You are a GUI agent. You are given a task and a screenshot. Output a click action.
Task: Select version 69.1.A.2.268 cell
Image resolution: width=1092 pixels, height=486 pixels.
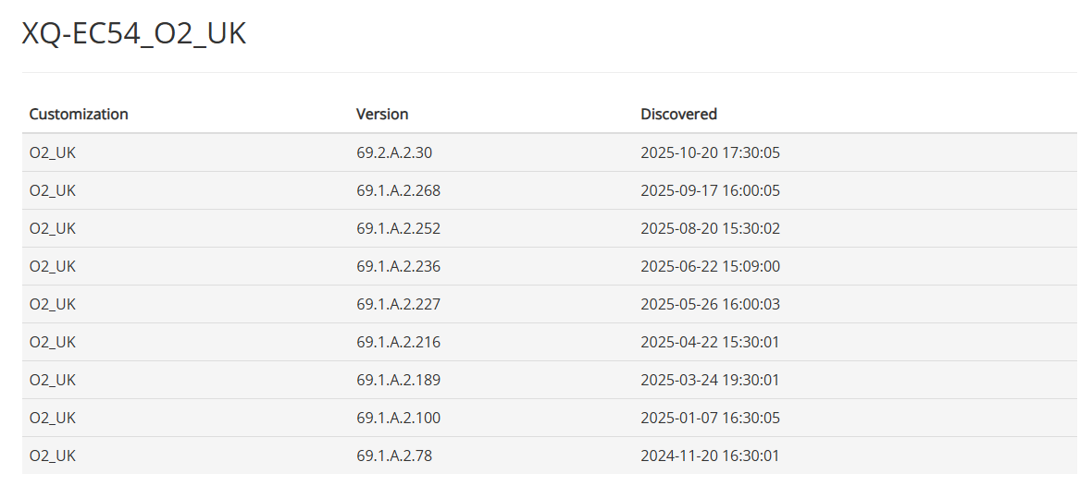[398, 190]
